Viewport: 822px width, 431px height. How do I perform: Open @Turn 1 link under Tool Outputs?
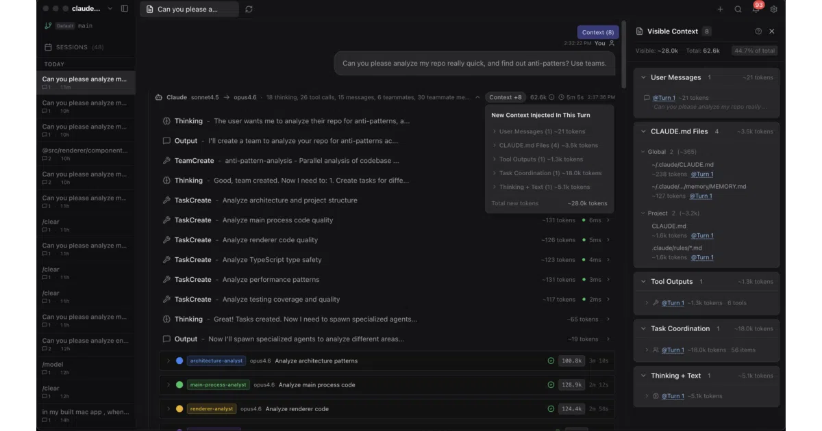[672, 303]
